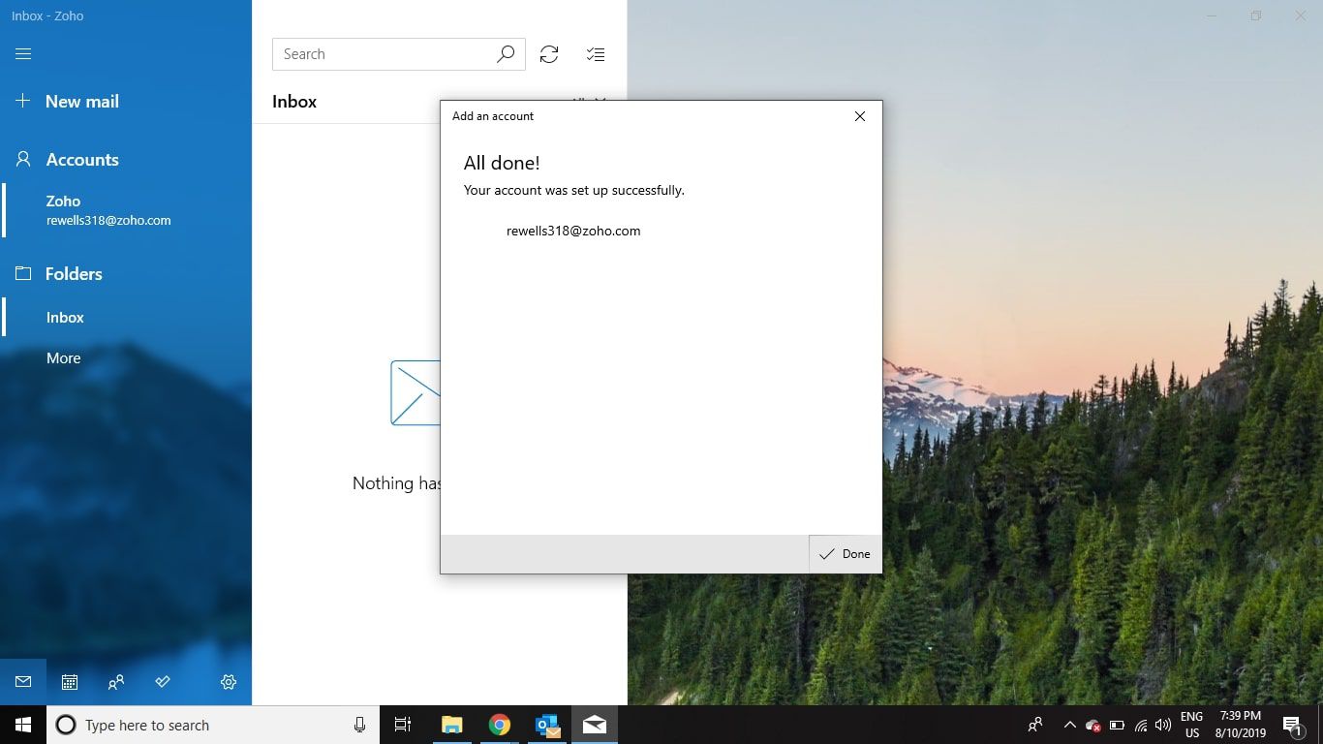Close the Add an account dialog
This screenshot has height=744, width=1323.
pyautogui.click(x=860, y=116)
